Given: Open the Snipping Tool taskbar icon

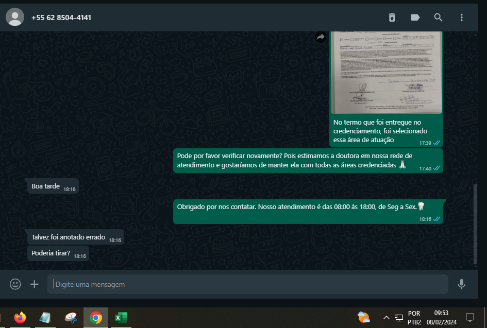Looking at the screenshot, I should (x=71, y=318).
